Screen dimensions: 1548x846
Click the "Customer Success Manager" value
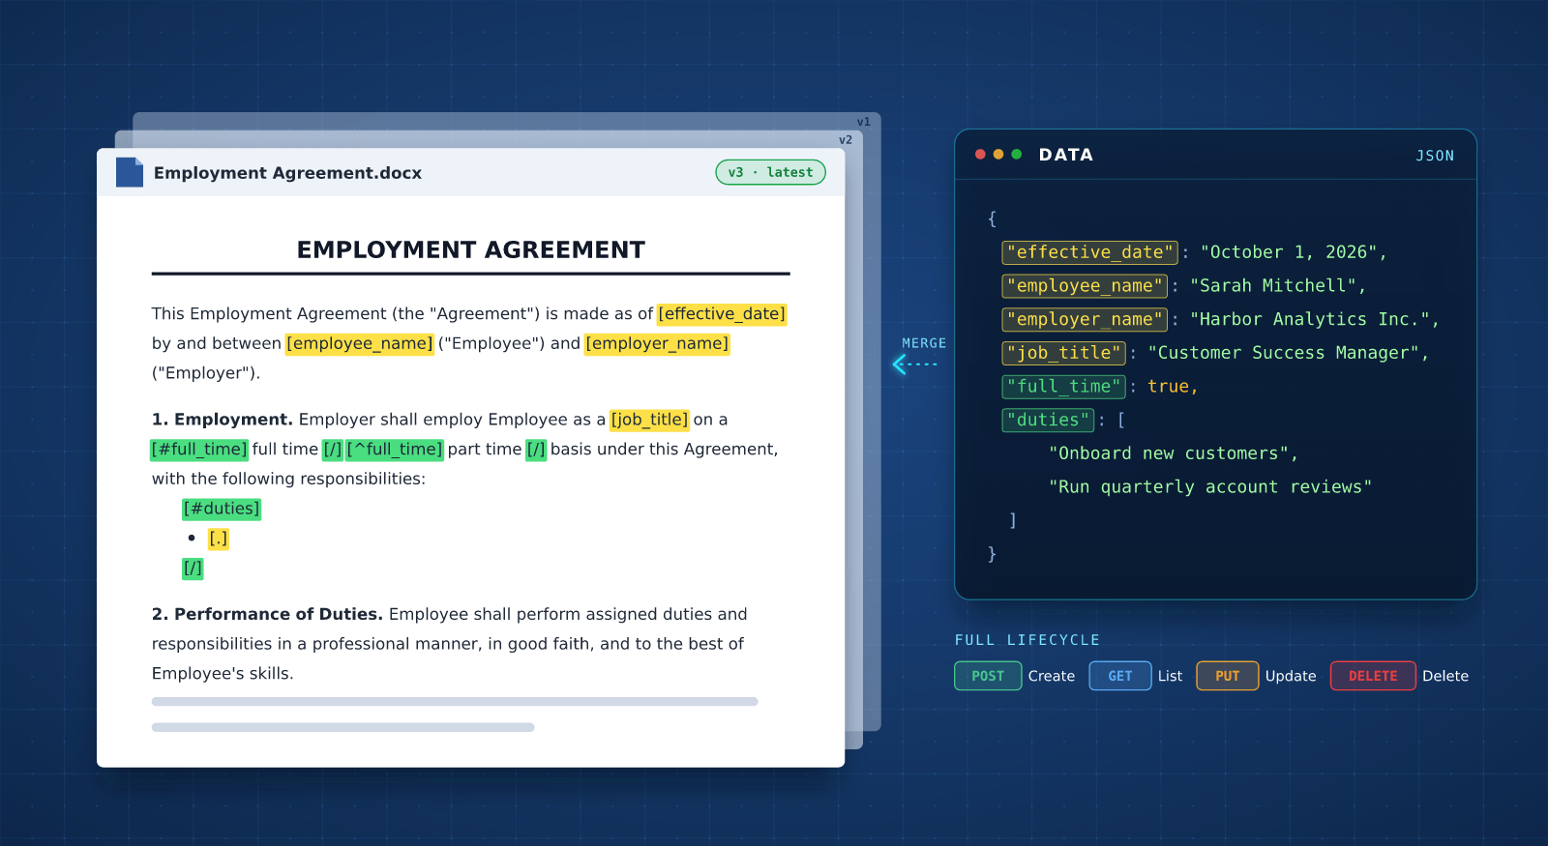tap(1283, 354)
